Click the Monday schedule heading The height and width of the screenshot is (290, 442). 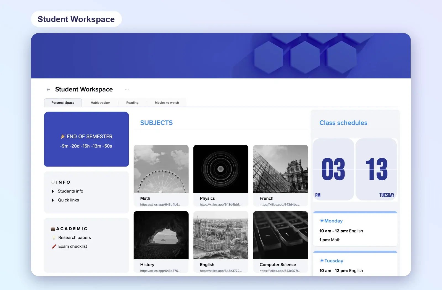click(x=333, y=221)
